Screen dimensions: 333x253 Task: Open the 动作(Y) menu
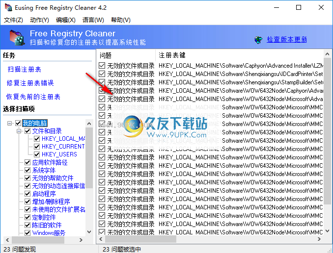39,20
